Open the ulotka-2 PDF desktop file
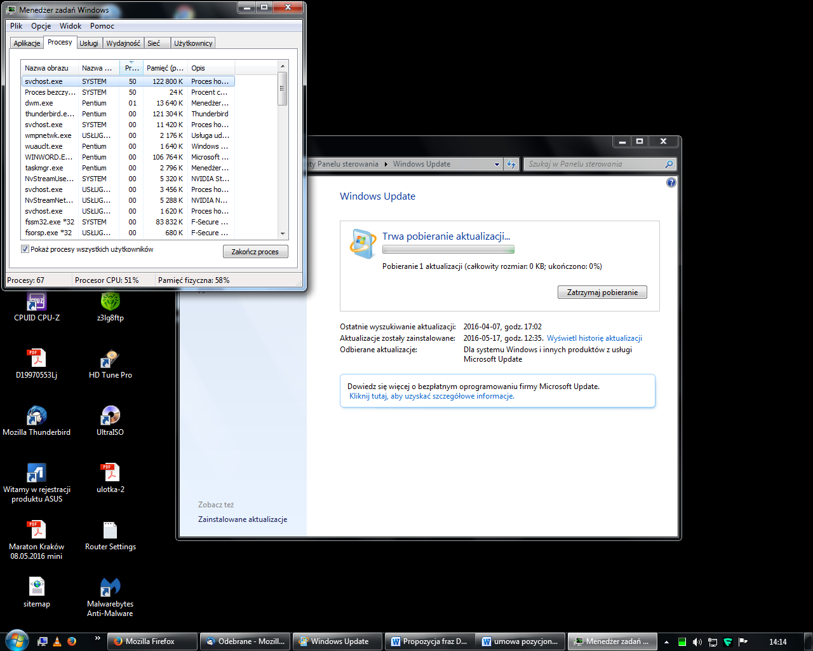Screen dimensions: 813x651 110,477
